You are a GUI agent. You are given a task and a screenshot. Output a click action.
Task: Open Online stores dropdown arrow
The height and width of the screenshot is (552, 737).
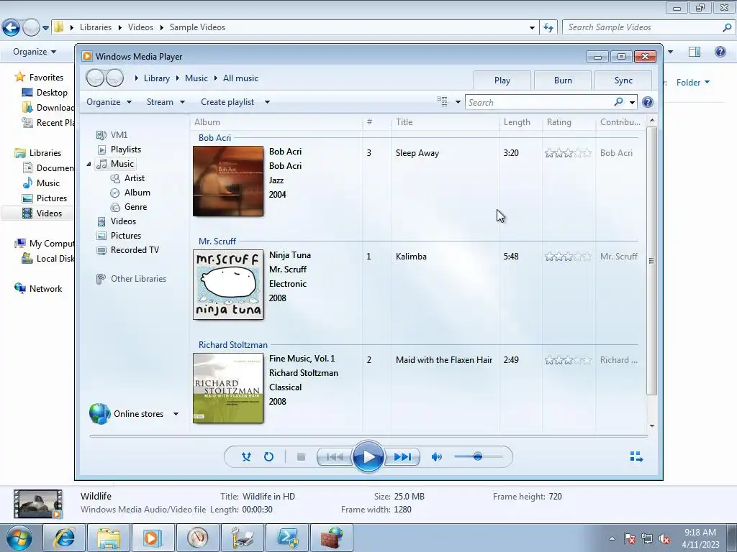(176, 414)
